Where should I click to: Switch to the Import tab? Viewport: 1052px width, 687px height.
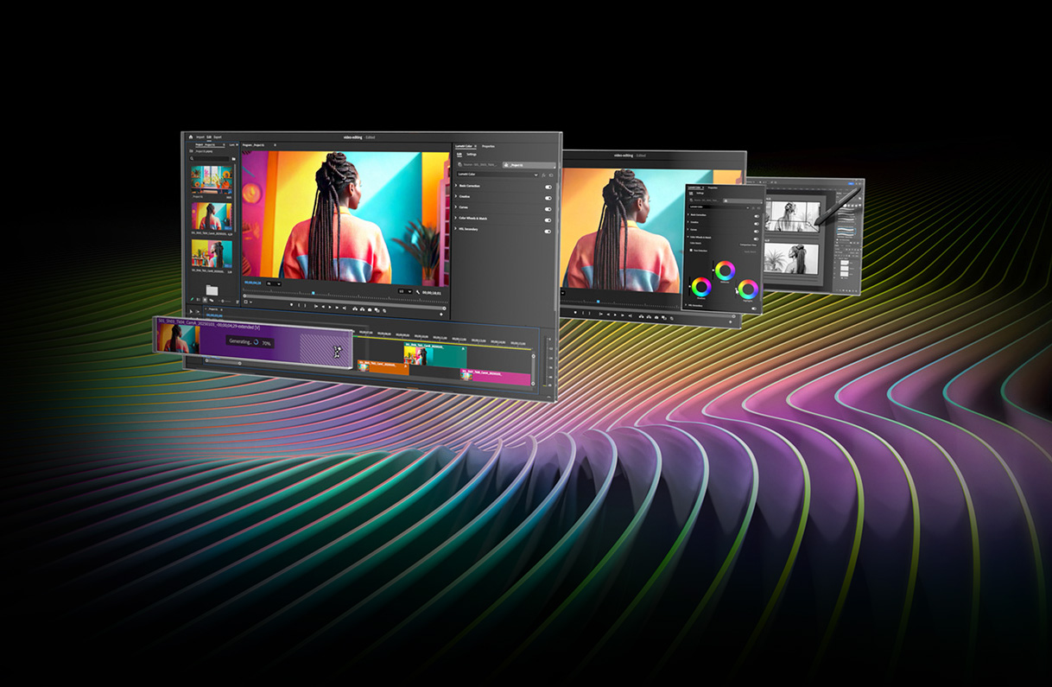tap(200, 137)
